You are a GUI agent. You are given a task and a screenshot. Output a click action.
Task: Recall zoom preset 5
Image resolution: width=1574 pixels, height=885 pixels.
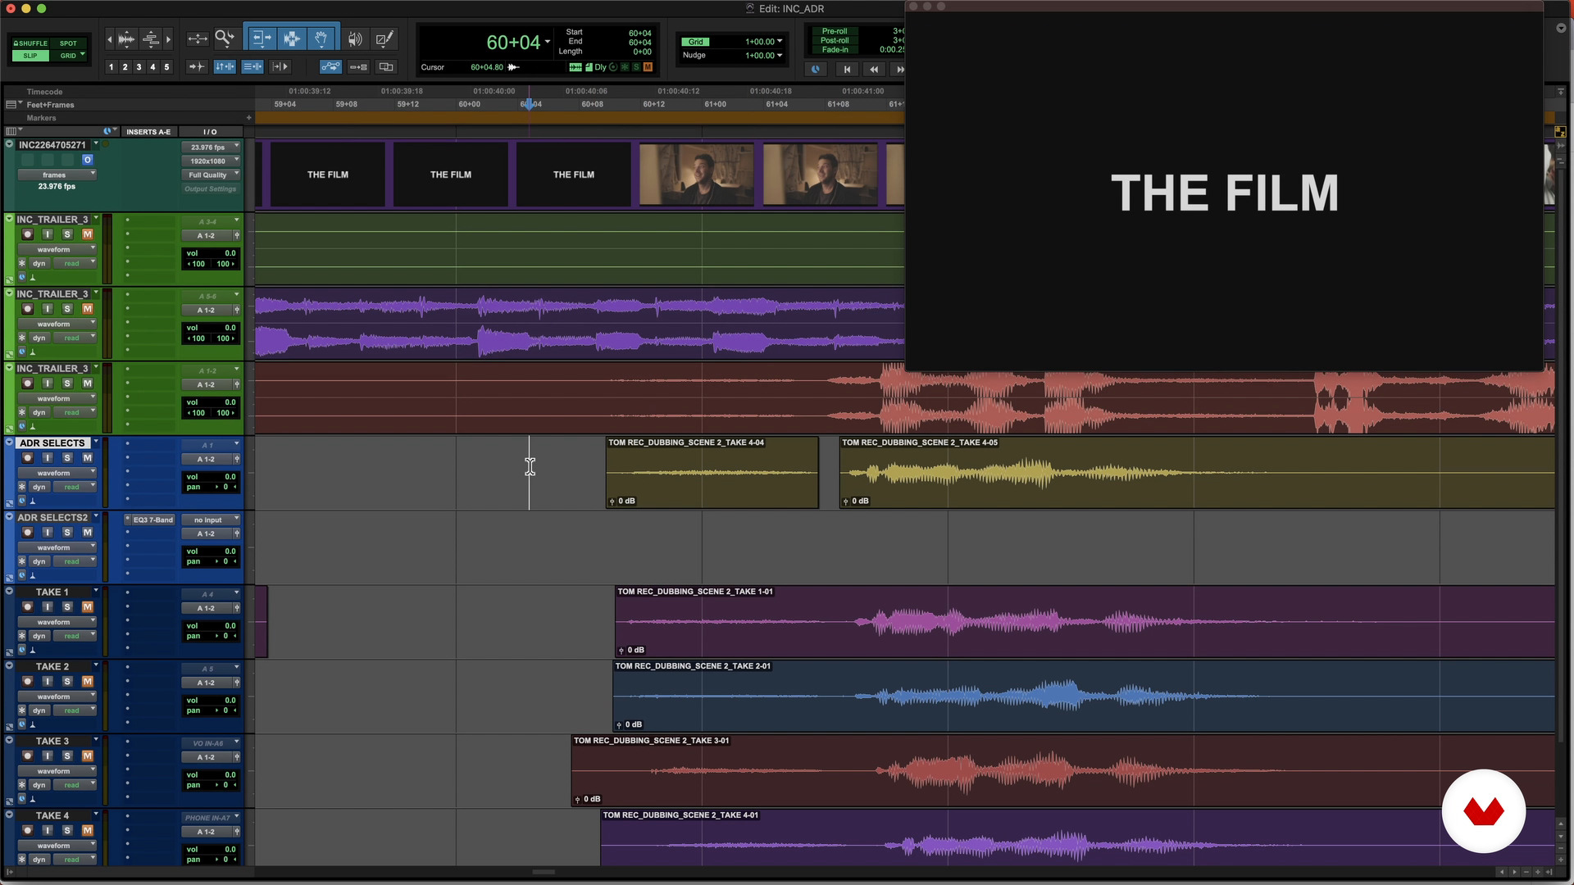(x=166, y=67)
